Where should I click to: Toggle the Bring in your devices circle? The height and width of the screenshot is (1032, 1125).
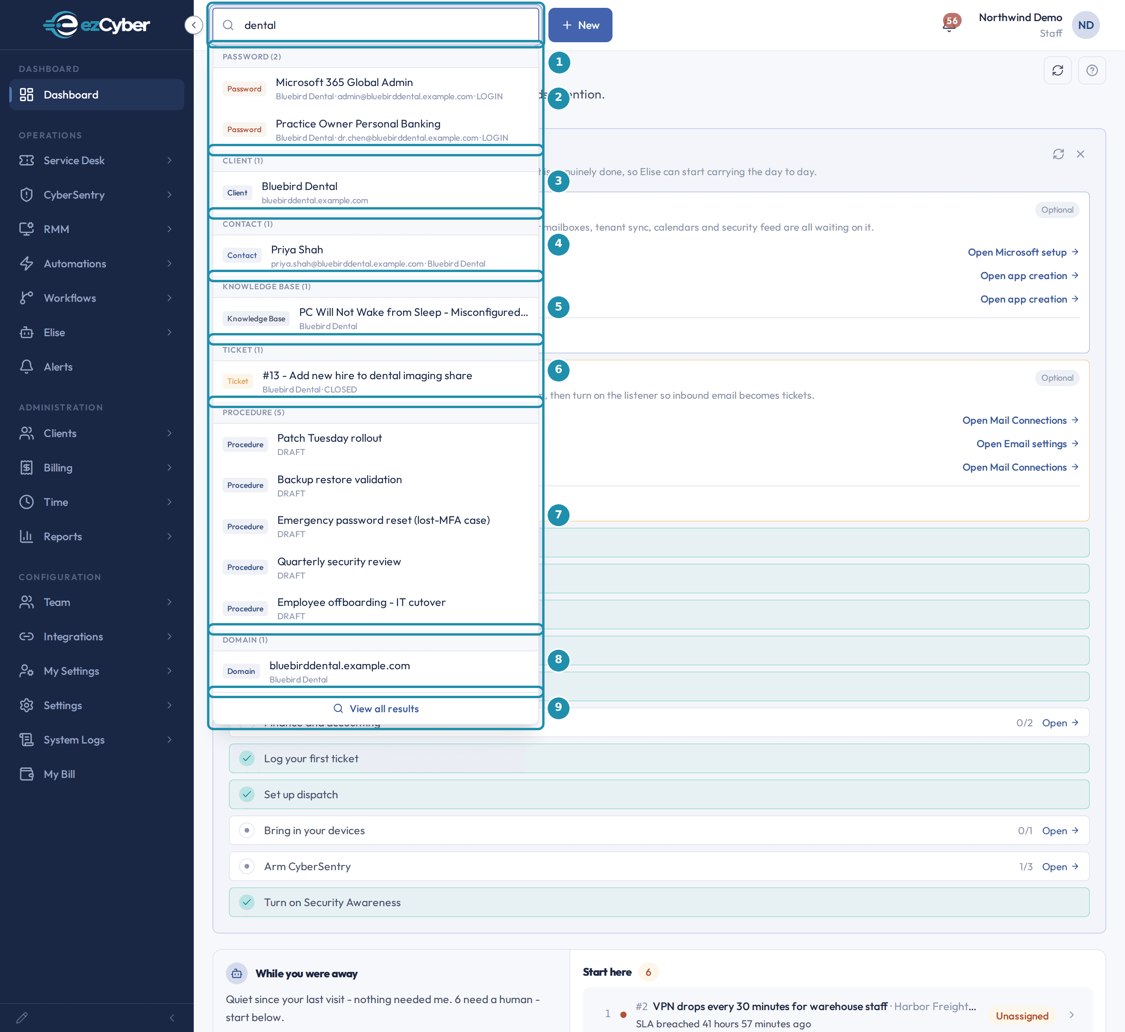click(x=246, y=830)
